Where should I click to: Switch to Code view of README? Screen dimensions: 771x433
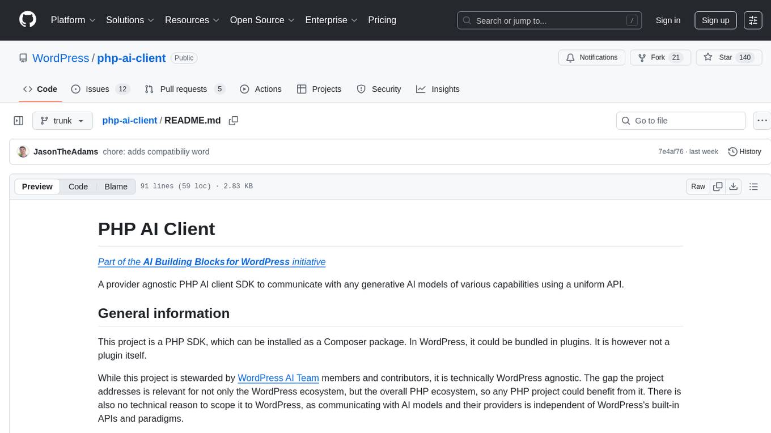78,186
